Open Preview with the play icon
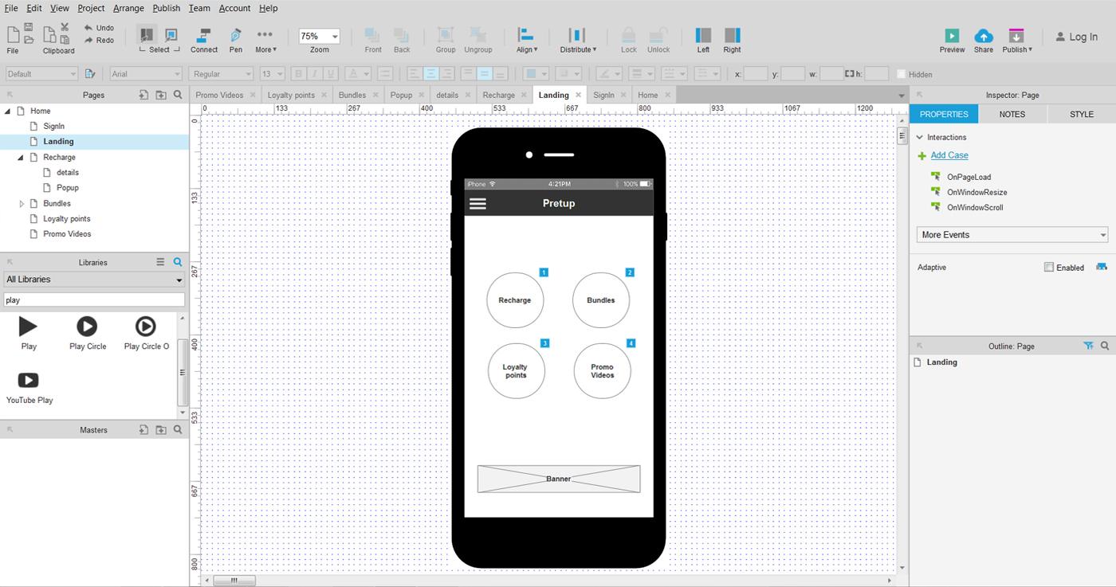Viewport: 1116px width, 587px height. click(x=952, y=36)
